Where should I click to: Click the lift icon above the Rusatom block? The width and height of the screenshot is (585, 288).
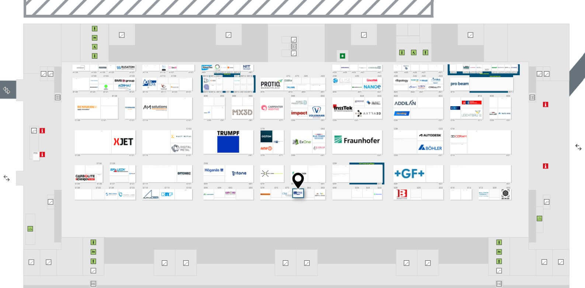[122, 35]
